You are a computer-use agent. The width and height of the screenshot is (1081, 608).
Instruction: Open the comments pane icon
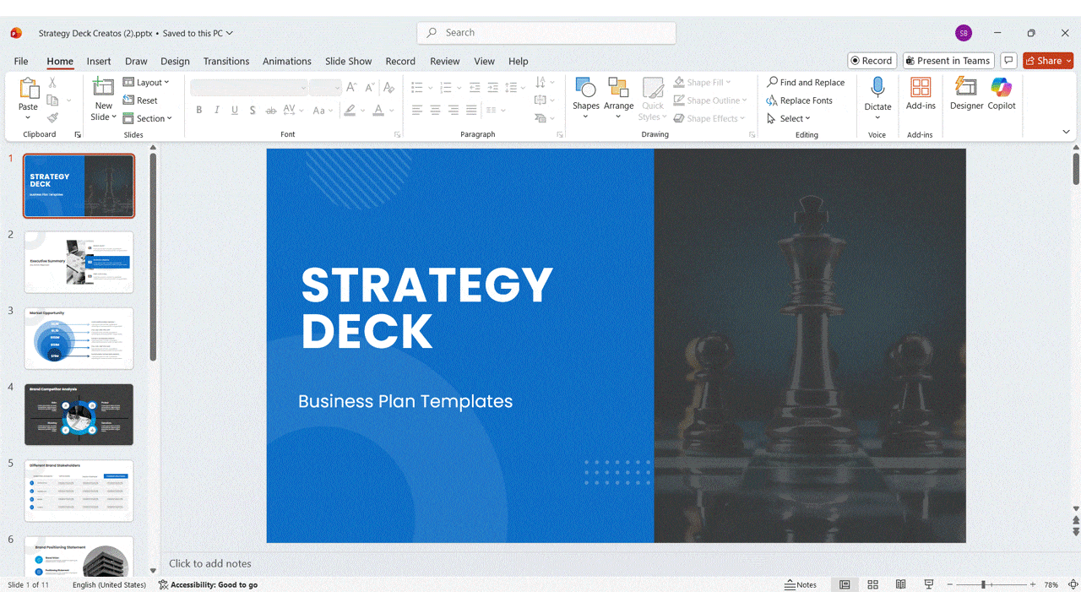pyautogui.click(x=1008, y=61)
